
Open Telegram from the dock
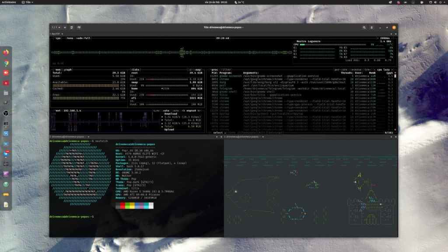6,154
